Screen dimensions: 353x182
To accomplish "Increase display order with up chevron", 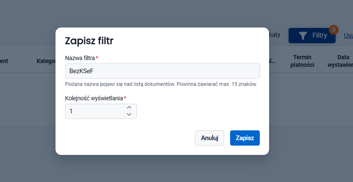I will (129, 108).
